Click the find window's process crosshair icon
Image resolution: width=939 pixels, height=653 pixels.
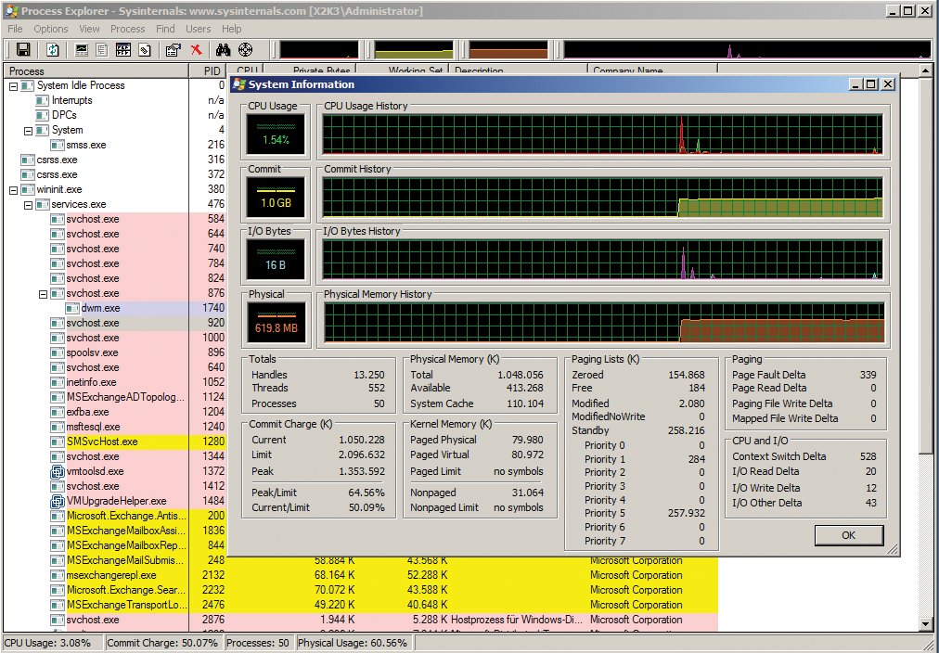pos(247,49)
